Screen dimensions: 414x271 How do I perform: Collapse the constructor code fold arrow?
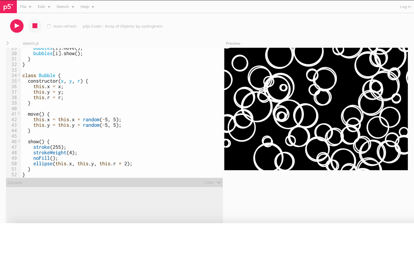click(19, 81)
